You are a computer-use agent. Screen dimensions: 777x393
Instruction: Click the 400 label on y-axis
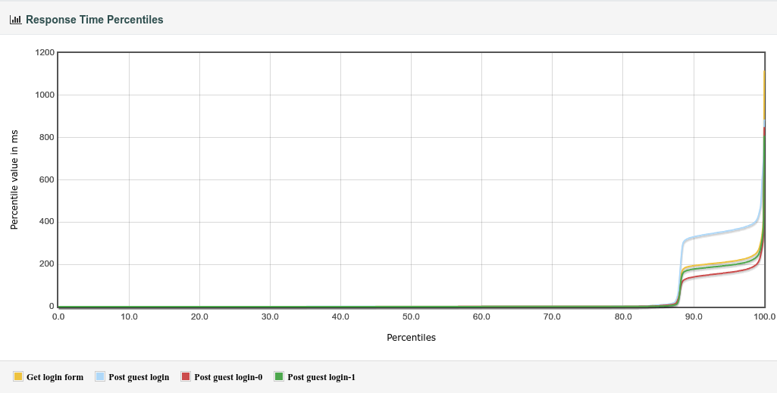tap(47, 222)
